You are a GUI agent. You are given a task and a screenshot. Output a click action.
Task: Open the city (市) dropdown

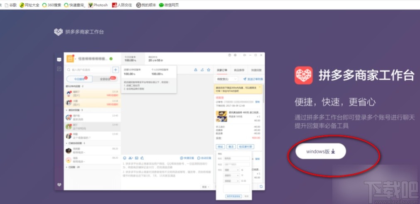coord(232,175)
